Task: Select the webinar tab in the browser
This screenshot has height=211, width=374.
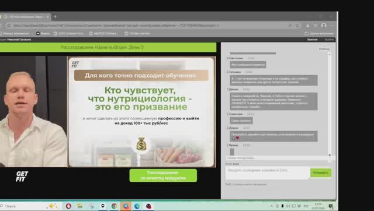Action: [25, 17]
